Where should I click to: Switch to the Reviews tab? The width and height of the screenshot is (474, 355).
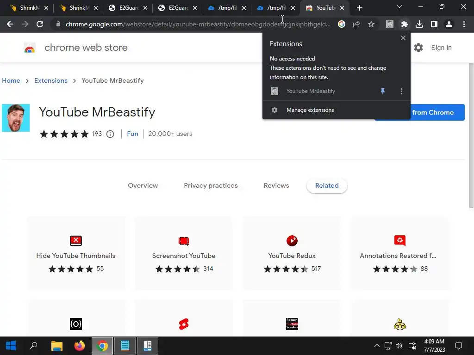tap(276, 186)
